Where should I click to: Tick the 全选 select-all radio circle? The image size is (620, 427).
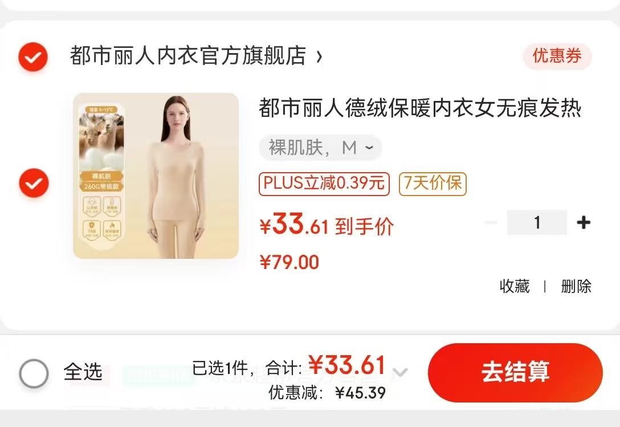tap(34, 373)
